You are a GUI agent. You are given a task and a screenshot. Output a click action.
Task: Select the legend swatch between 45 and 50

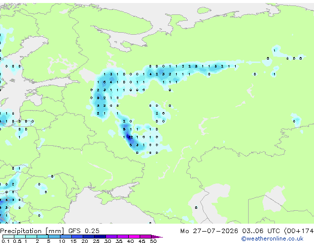(146, 237)
